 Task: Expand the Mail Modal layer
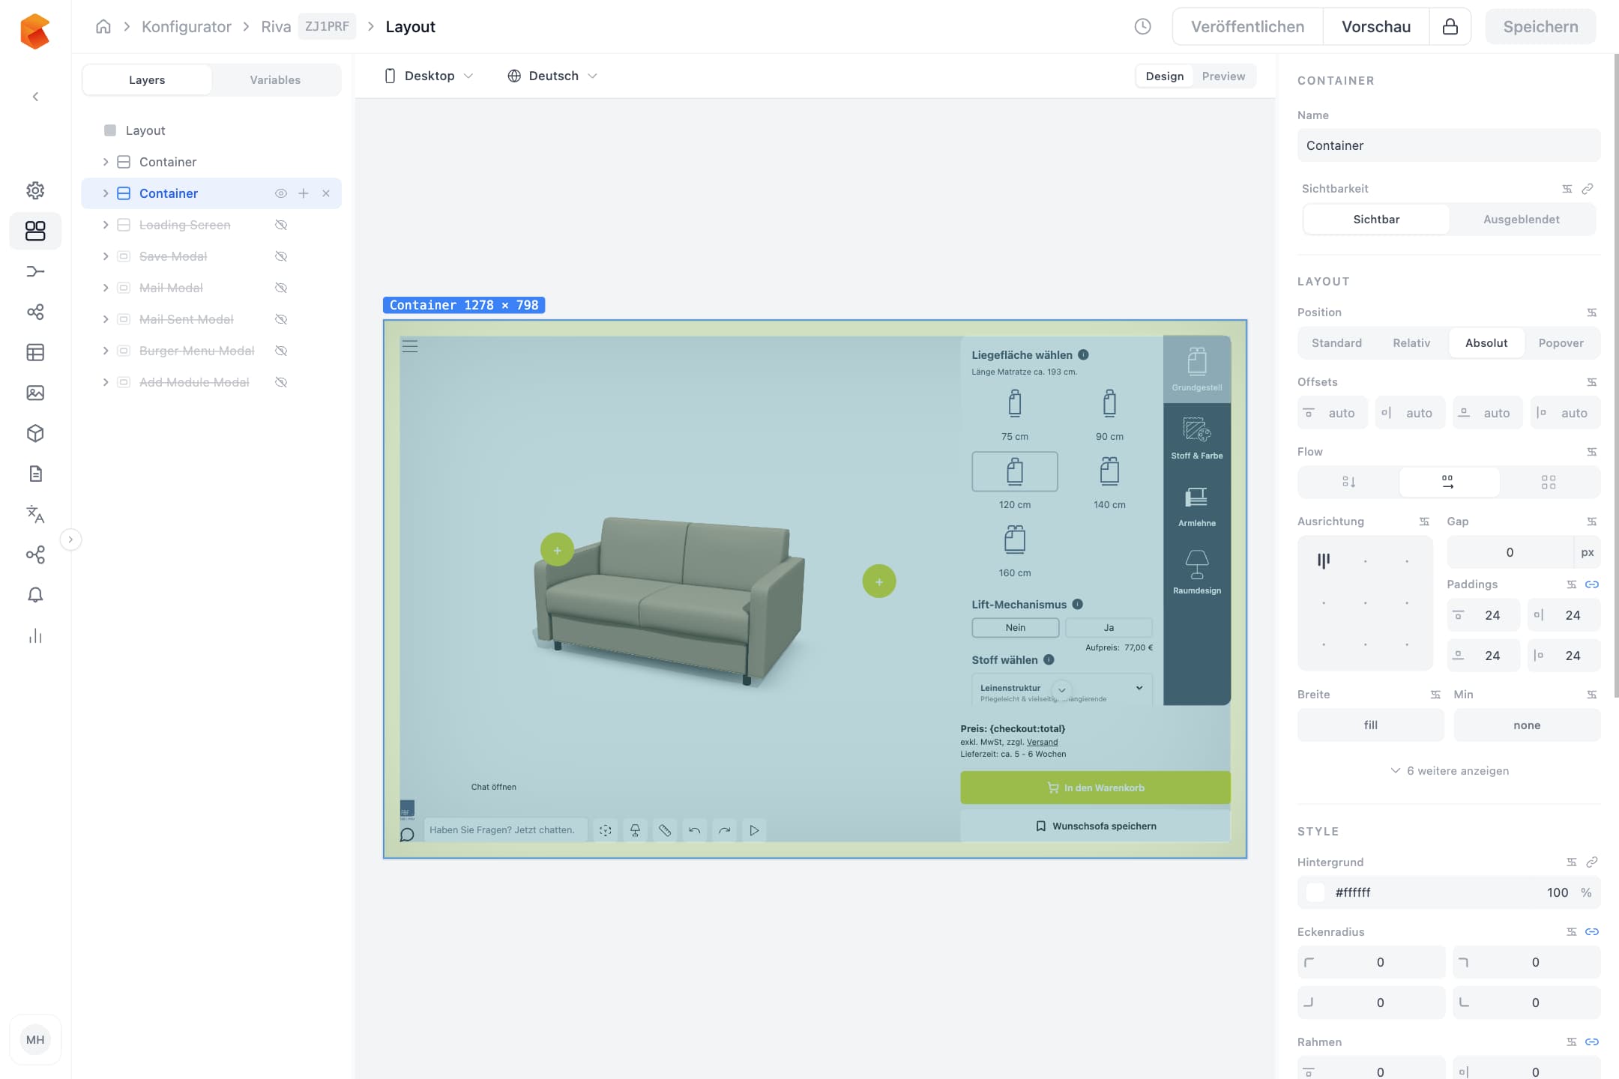(x=106, y=288)
